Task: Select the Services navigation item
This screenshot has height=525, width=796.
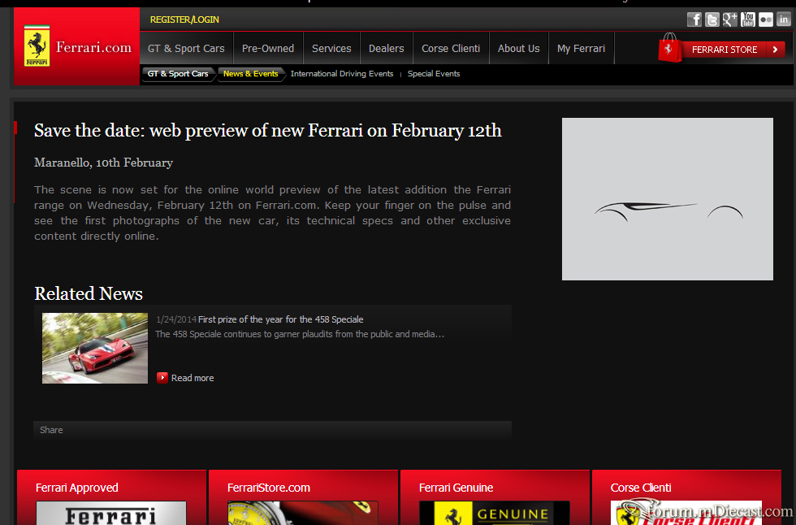Action: (331, 48)
